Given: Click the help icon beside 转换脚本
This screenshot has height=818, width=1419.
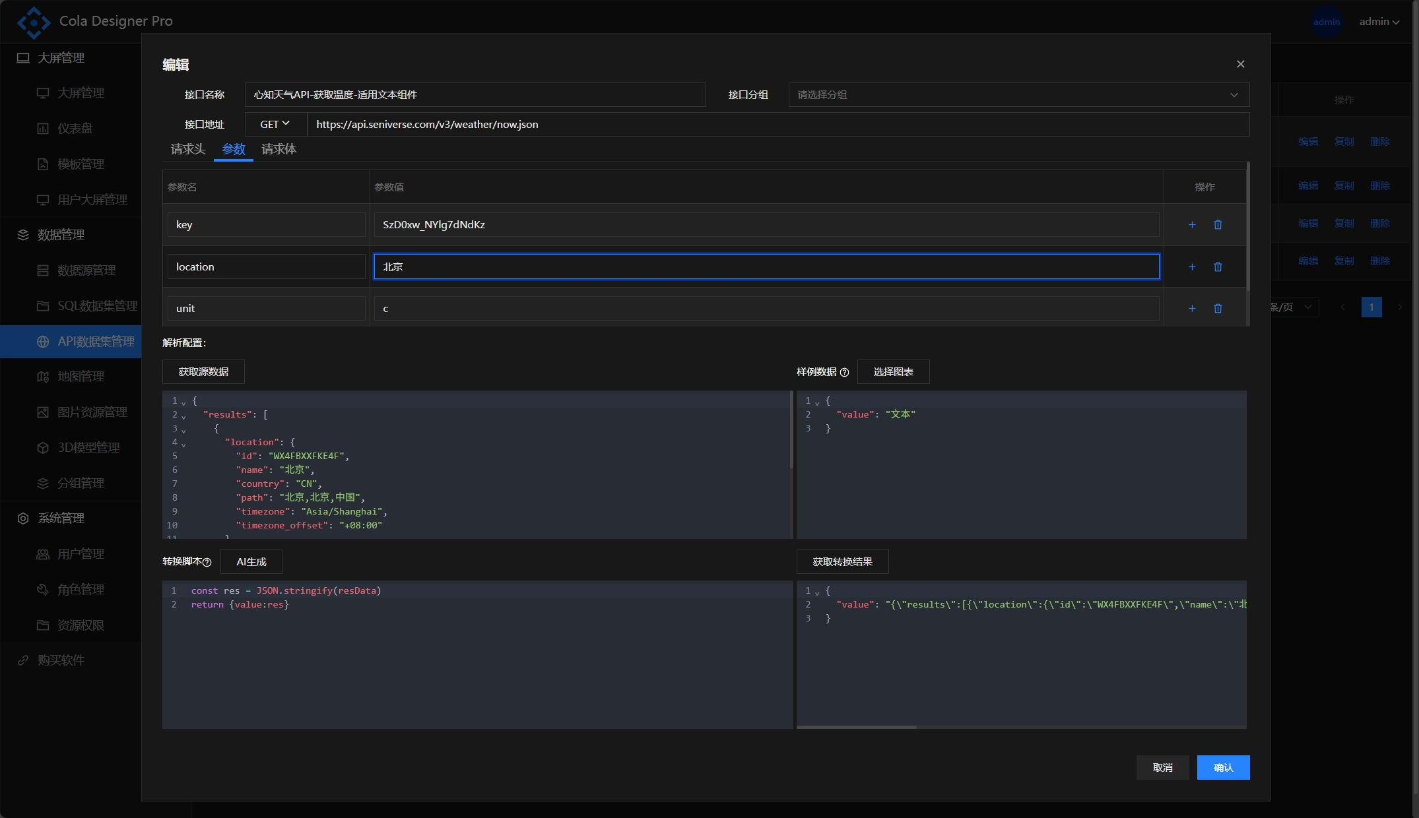Looking at the screenshot, I should click(207, 562).
